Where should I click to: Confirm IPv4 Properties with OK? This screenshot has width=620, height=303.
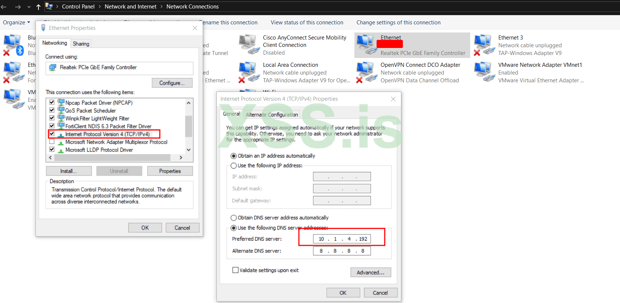(x=343, y=293)
